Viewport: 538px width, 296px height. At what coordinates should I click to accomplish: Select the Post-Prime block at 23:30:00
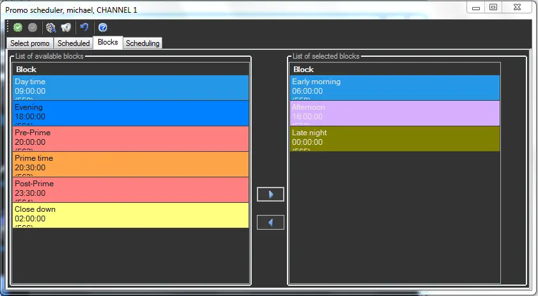tap(130, 189)
